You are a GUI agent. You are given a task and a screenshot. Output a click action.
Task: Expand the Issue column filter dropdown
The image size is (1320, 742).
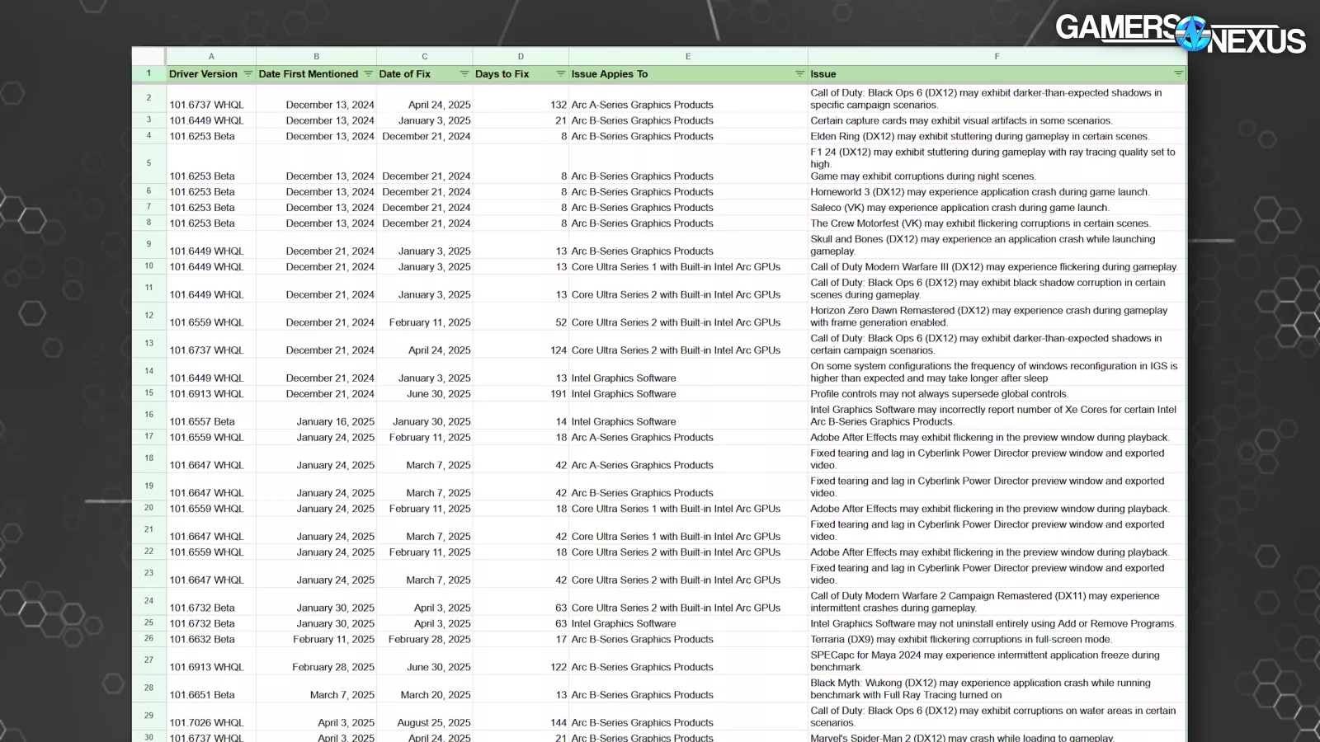pos(1177,74)
